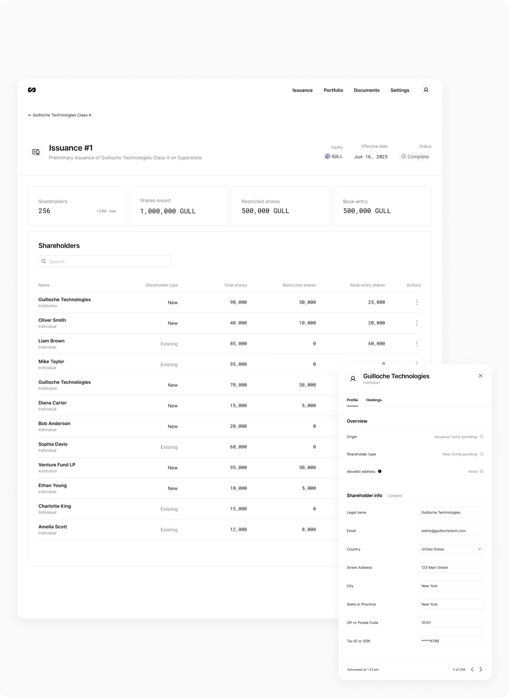Go to next shareholder with right arrow
509x697 pixels.
pyautogui.click(x=481, y=669)
